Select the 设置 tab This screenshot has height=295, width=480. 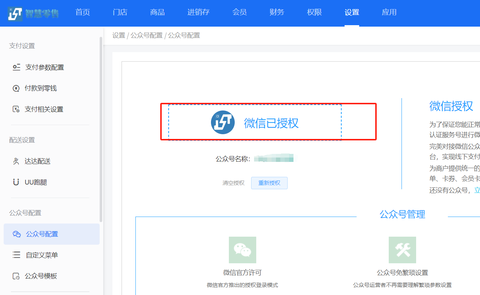click(x=352, y=12)
